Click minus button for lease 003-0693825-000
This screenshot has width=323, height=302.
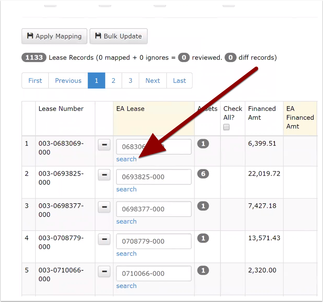point(104,175)
